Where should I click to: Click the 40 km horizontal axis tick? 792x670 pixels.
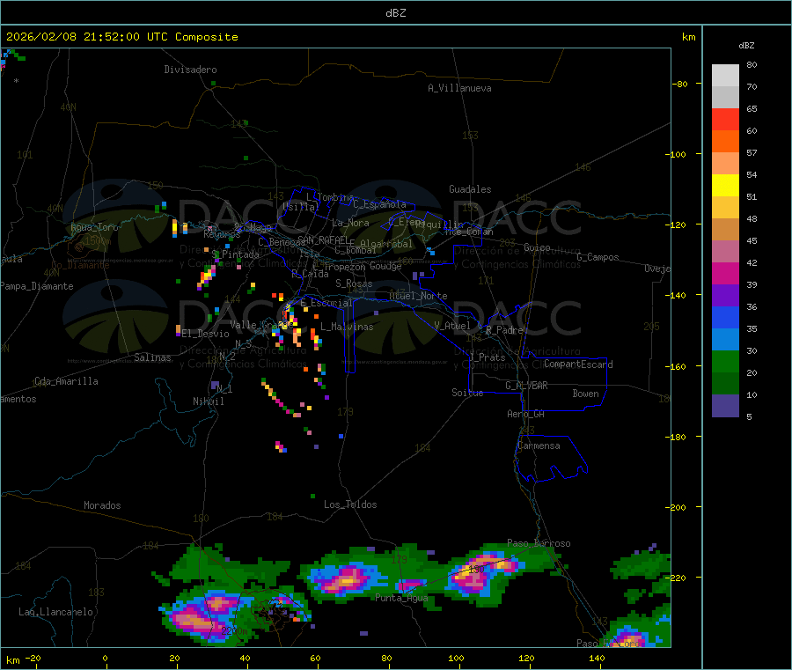(245, 658)
